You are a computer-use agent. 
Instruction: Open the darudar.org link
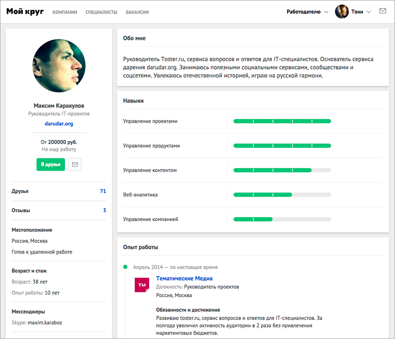(59, 124)
